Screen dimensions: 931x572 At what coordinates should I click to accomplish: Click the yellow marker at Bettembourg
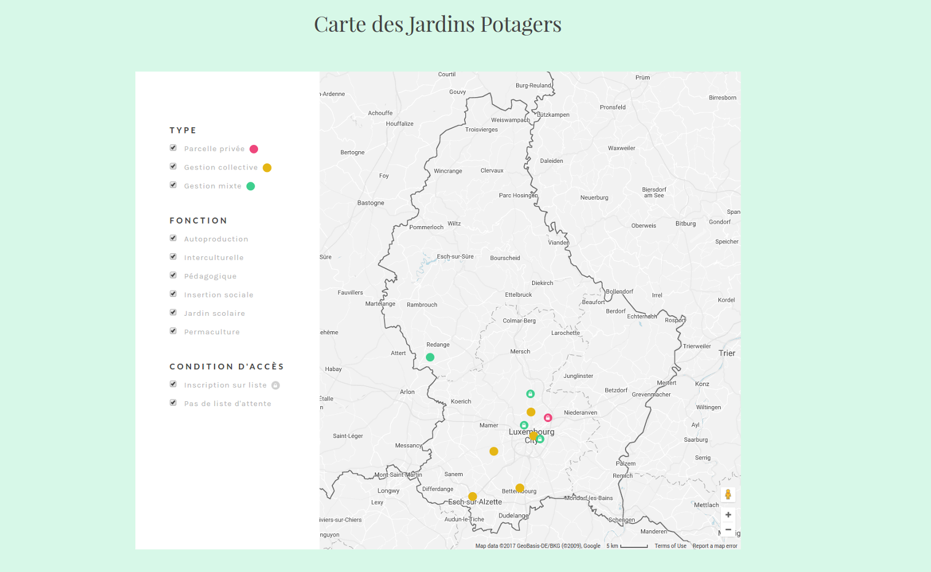[520, 488]
